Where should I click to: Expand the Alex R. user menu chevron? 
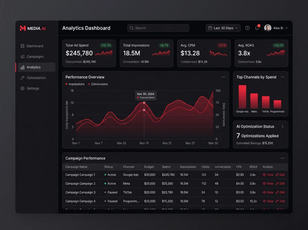(x=286, y=28)
